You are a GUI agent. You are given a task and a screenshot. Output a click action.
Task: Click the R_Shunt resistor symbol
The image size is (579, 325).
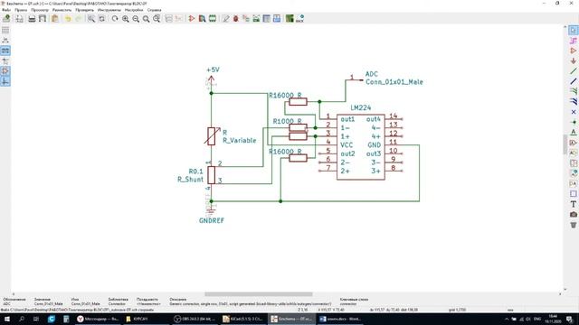pos(211,175)
